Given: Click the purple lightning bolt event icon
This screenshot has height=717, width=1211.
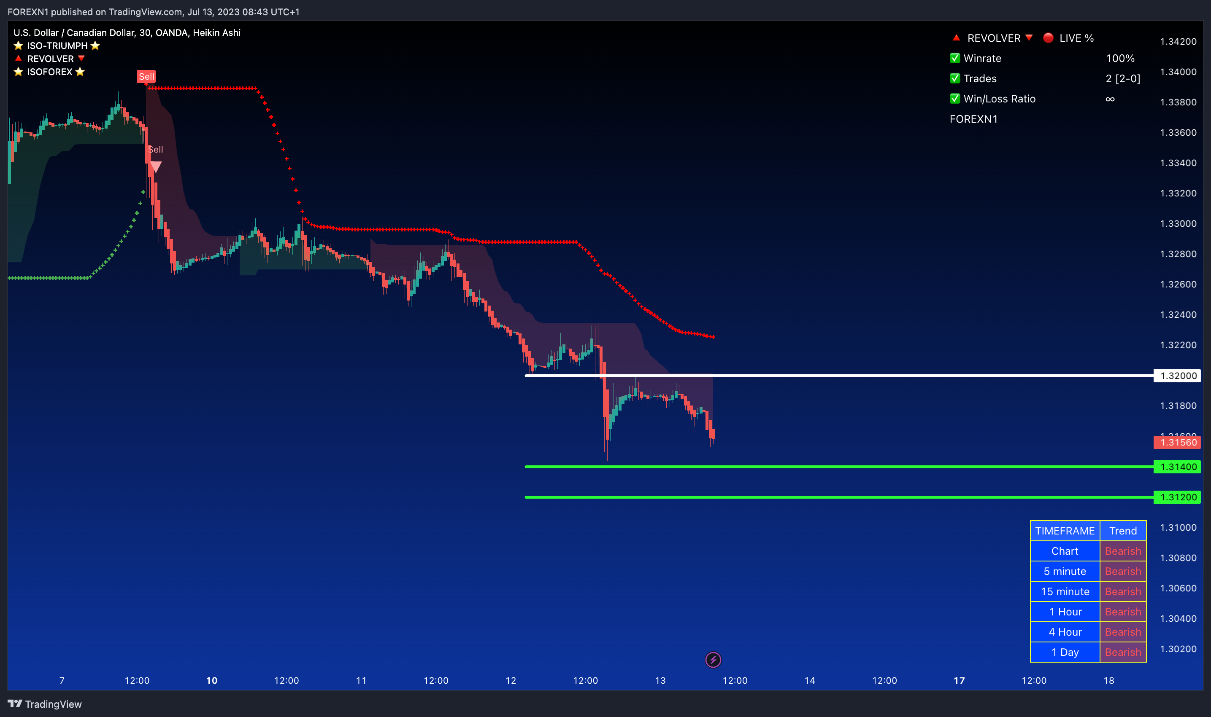Looking at the screenshot, I should tap(713, 660).
